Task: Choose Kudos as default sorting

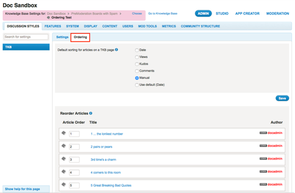Action: 137,64
